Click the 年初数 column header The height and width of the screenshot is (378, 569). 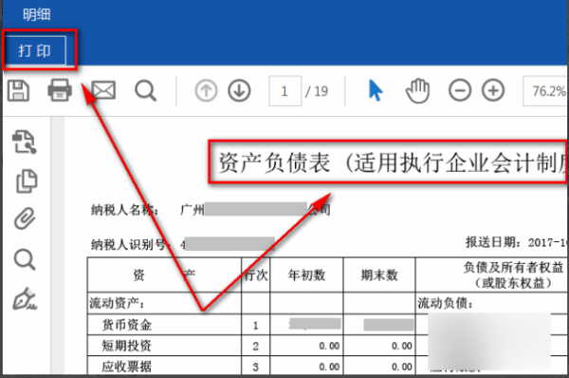tap(306, 275)
